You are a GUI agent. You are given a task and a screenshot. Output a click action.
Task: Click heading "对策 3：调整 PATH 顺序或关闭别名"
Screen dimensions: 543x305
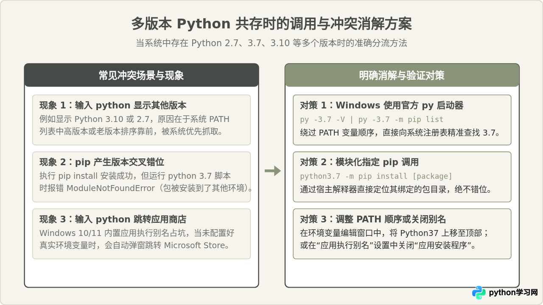pos(373,219)
